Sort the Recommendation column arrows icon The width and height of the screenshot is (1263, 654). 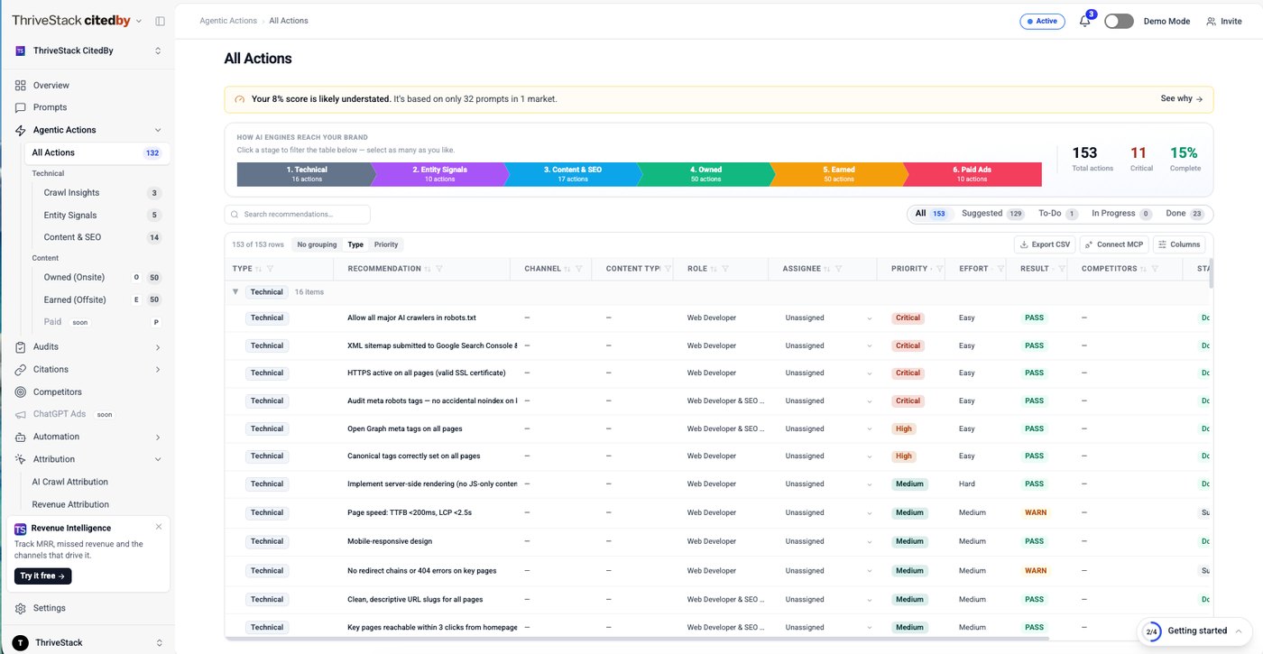coord(428,269)
